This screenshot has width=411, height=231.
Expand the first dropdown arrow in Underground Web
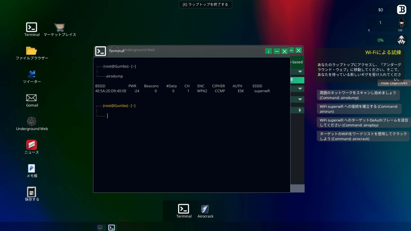coord(300,72)
